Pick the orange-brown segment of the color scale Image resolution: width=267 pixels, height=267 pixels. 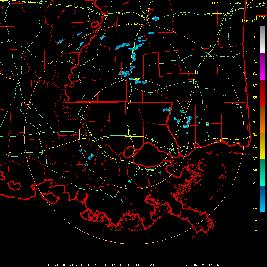point(262,120)
